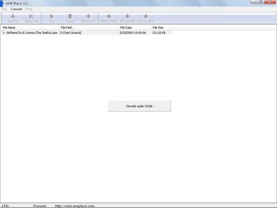Image resolution: width=277 pixels, height=208 pixels.
Task: Sort by the File Name column header
Action: coord(30,28)
